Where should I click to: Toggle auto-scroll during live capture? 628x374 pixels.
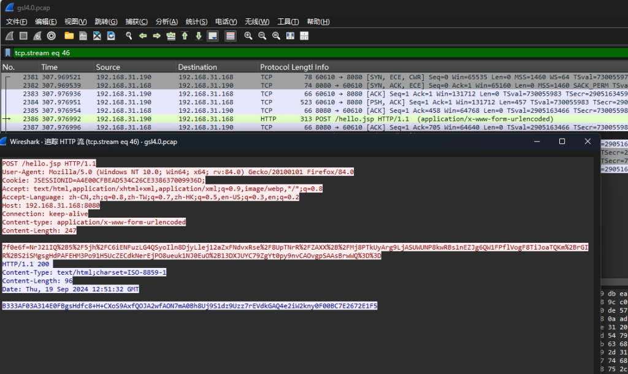click(x=212, y=36)
